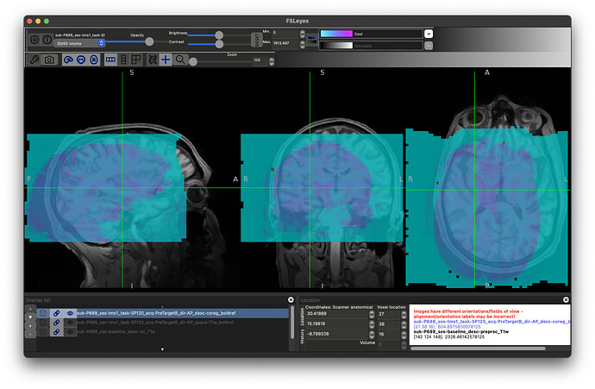Open the Greyscale negative colour map dropdown
This screenshot has width=595, height=389.
pyautogui.click(x=428, y=46)
